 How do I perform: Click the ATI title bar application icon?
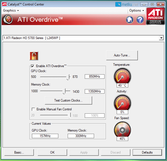4,4
